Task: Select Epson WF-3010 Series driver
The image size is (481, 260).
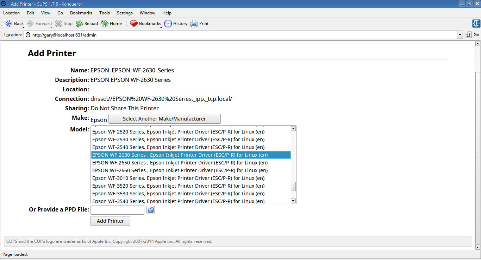Action: [x=191, y=178]
